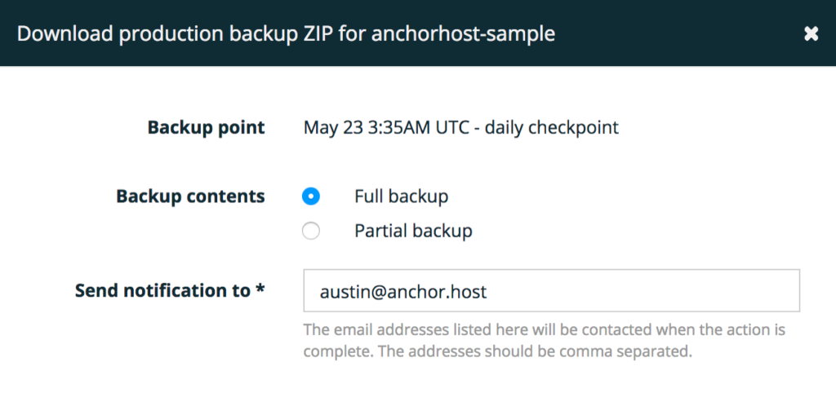Viewport: 836px width, 393px height.
Task: Click the Backup point label
Action: coord(206,128)
